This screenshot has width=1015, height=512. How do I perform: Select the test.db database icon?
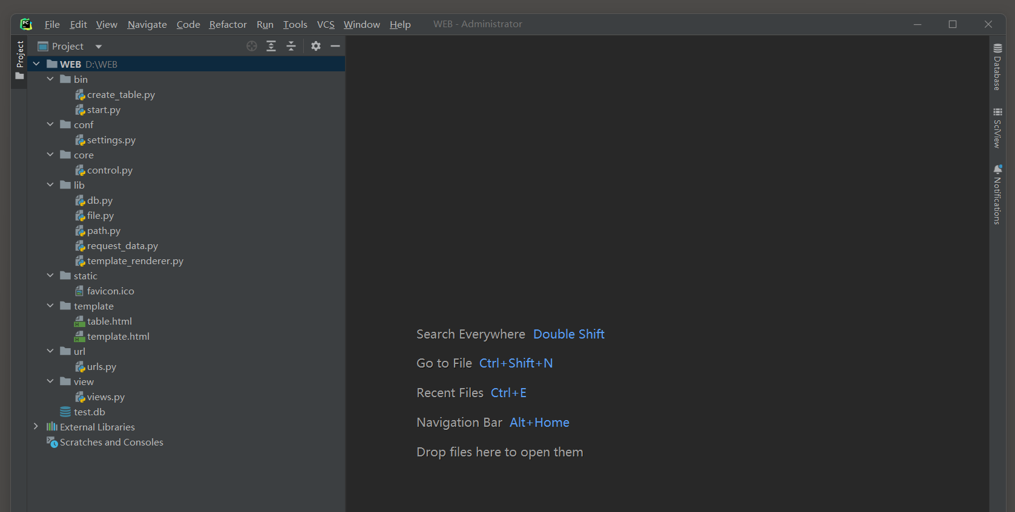65,412
